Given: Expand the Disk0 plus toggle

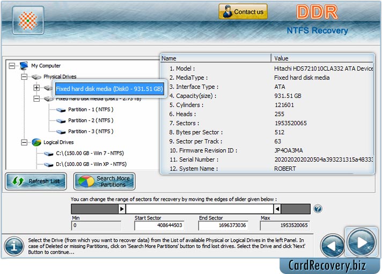Looking at the screenshot, I should (36, 88).
